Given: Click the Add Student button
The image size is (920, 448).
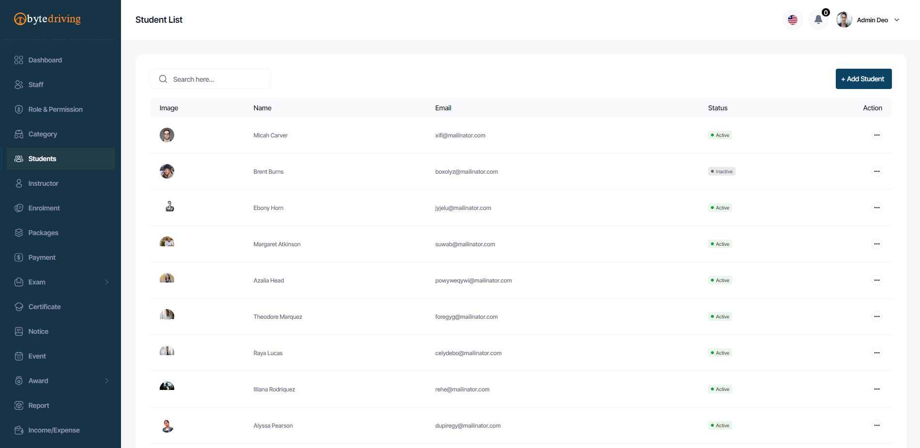Looking at the screenshot, I should pyautogui.click(x=863, y=79).
